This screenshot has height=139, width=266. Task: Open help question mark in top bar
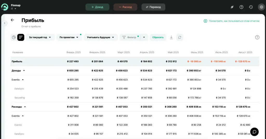241,7
